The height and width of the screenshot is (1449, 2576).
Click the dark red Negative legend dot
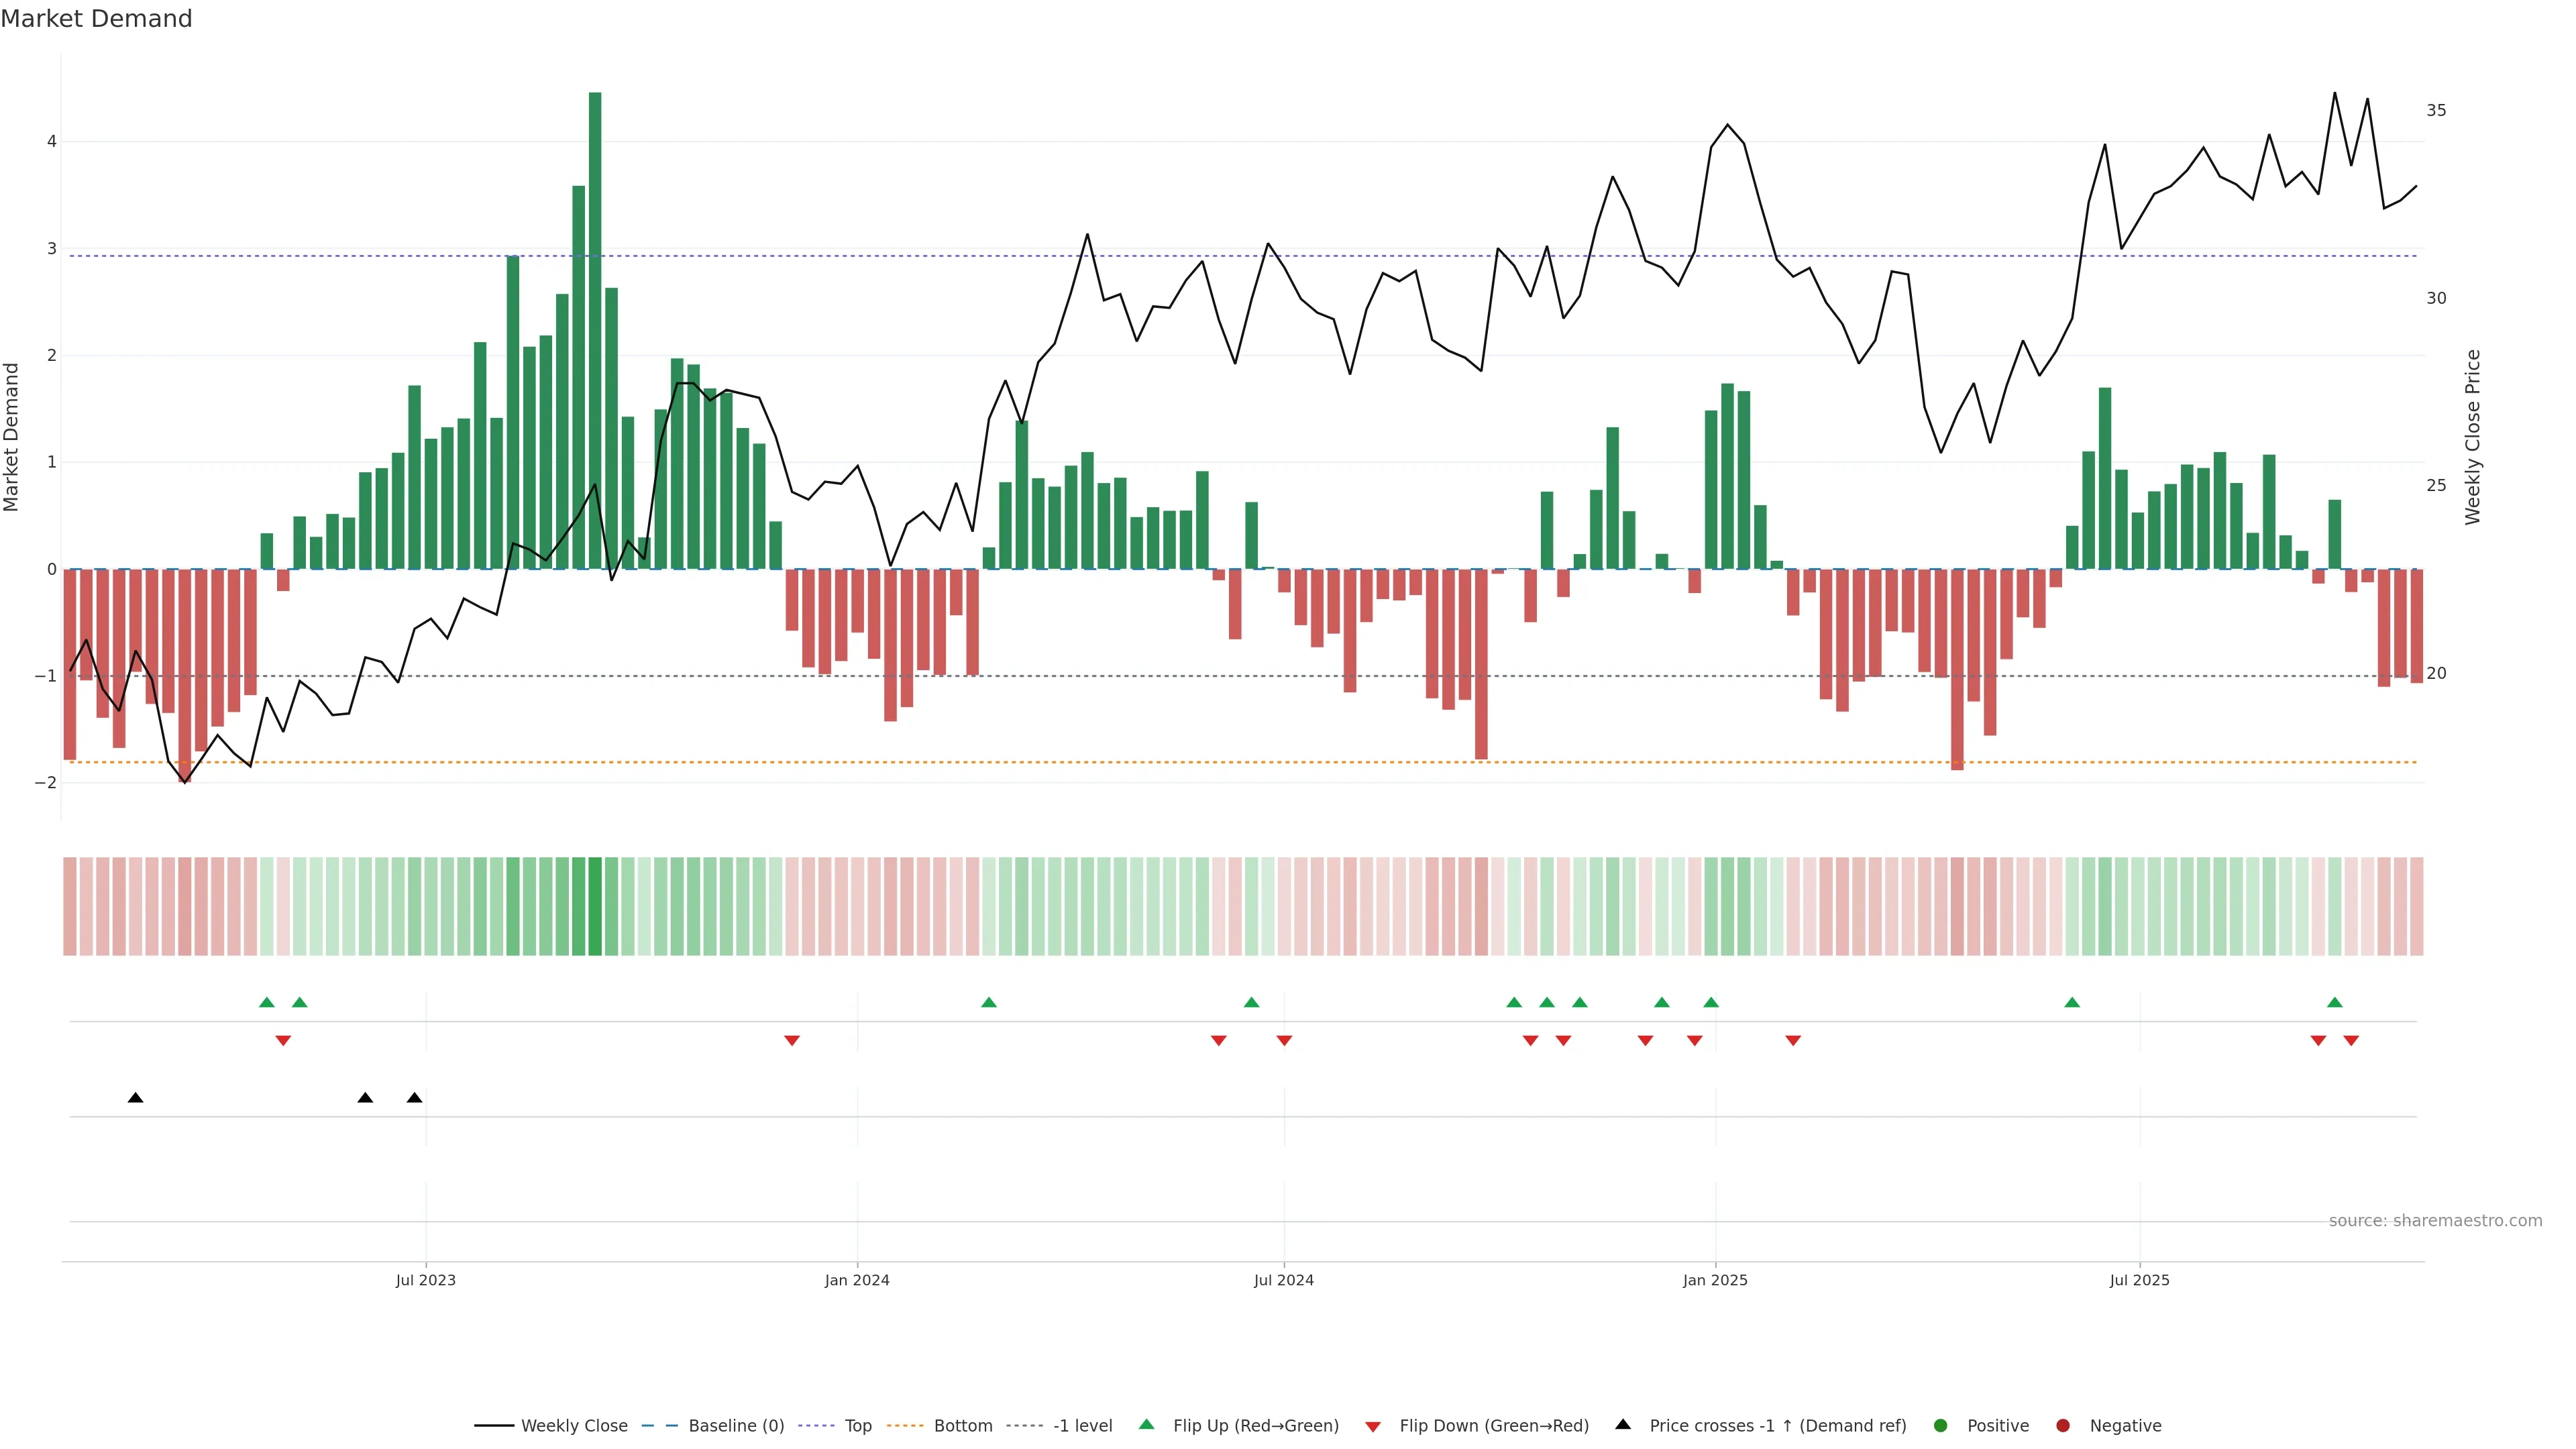click(2063, 1425)
